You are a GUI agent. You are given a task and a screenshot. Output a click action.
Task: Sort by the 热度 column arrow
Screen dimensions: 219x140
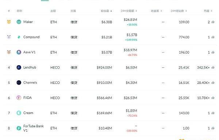click(x=211, y=11)
